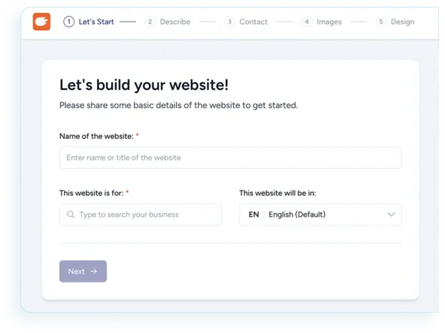Screen dimensions: 445x333
Task: Go to Design step
Action: click(403, 22)
